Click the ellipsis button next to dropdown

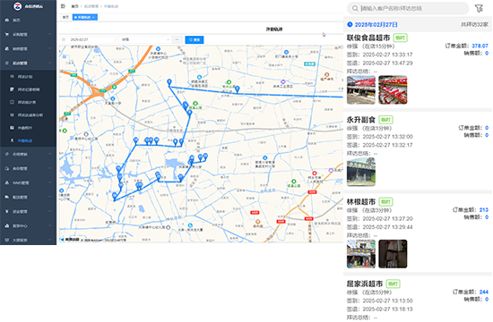coord(177,40)
